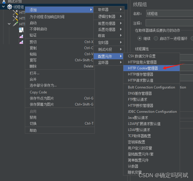Expand the 定时器 submenu
Screen dimensions: 193x181
click(x=109, y=43)
